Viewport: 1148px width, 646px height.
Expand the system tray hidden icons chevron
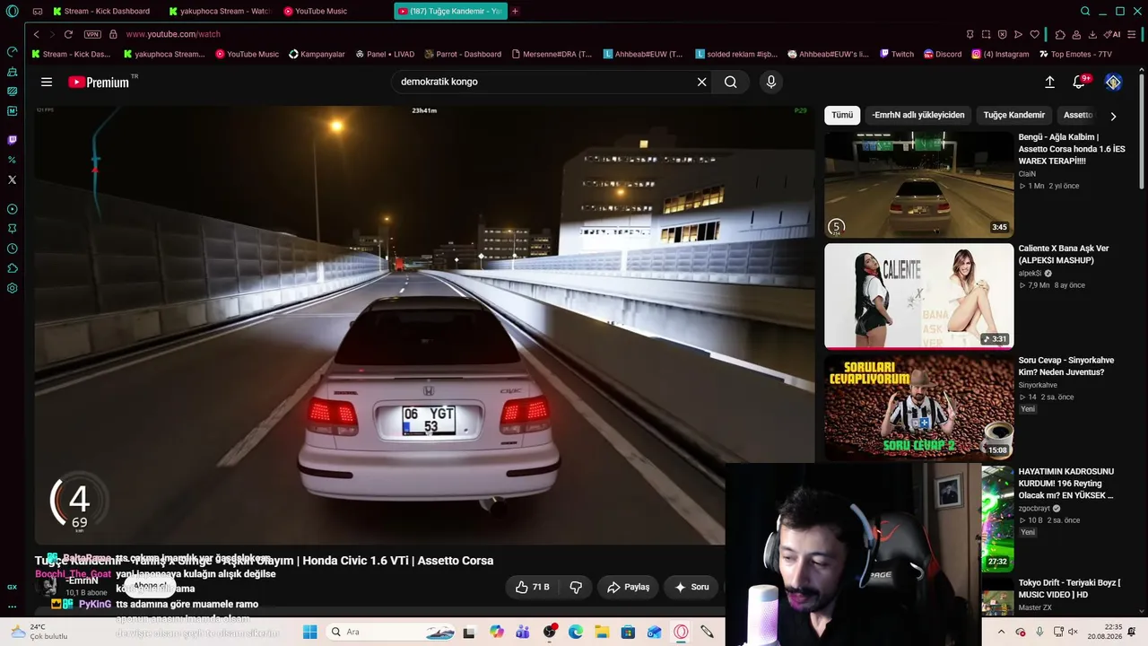pyautogui.click(x=1001, y=632)
